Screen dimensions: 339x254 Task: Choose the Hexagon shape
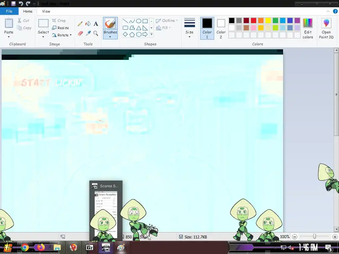coord(139,34)
